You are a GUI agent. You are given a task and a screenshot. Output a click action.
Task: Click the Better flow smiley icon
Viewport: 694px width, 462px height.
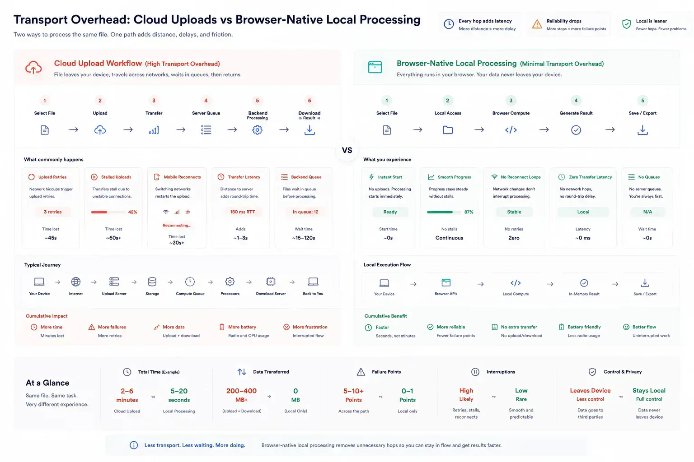click(x=626, y=327)
